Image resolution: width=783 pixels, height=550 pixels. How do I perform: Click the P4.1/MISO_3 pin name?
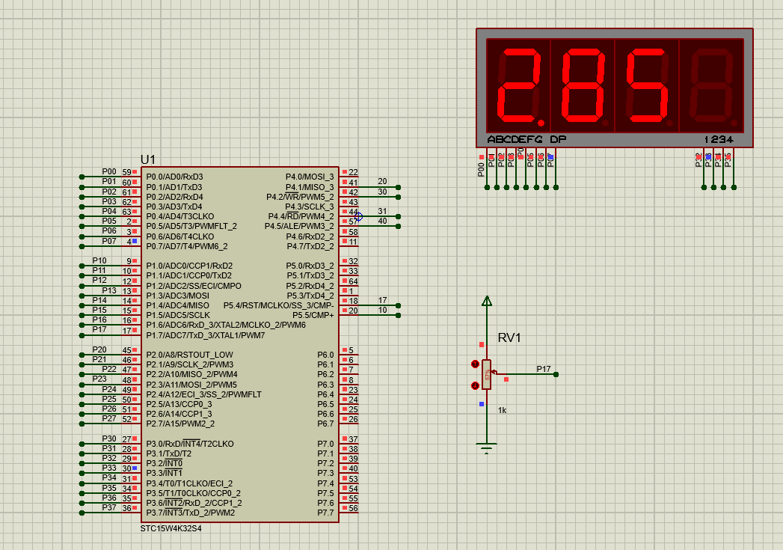click(310, 187)
